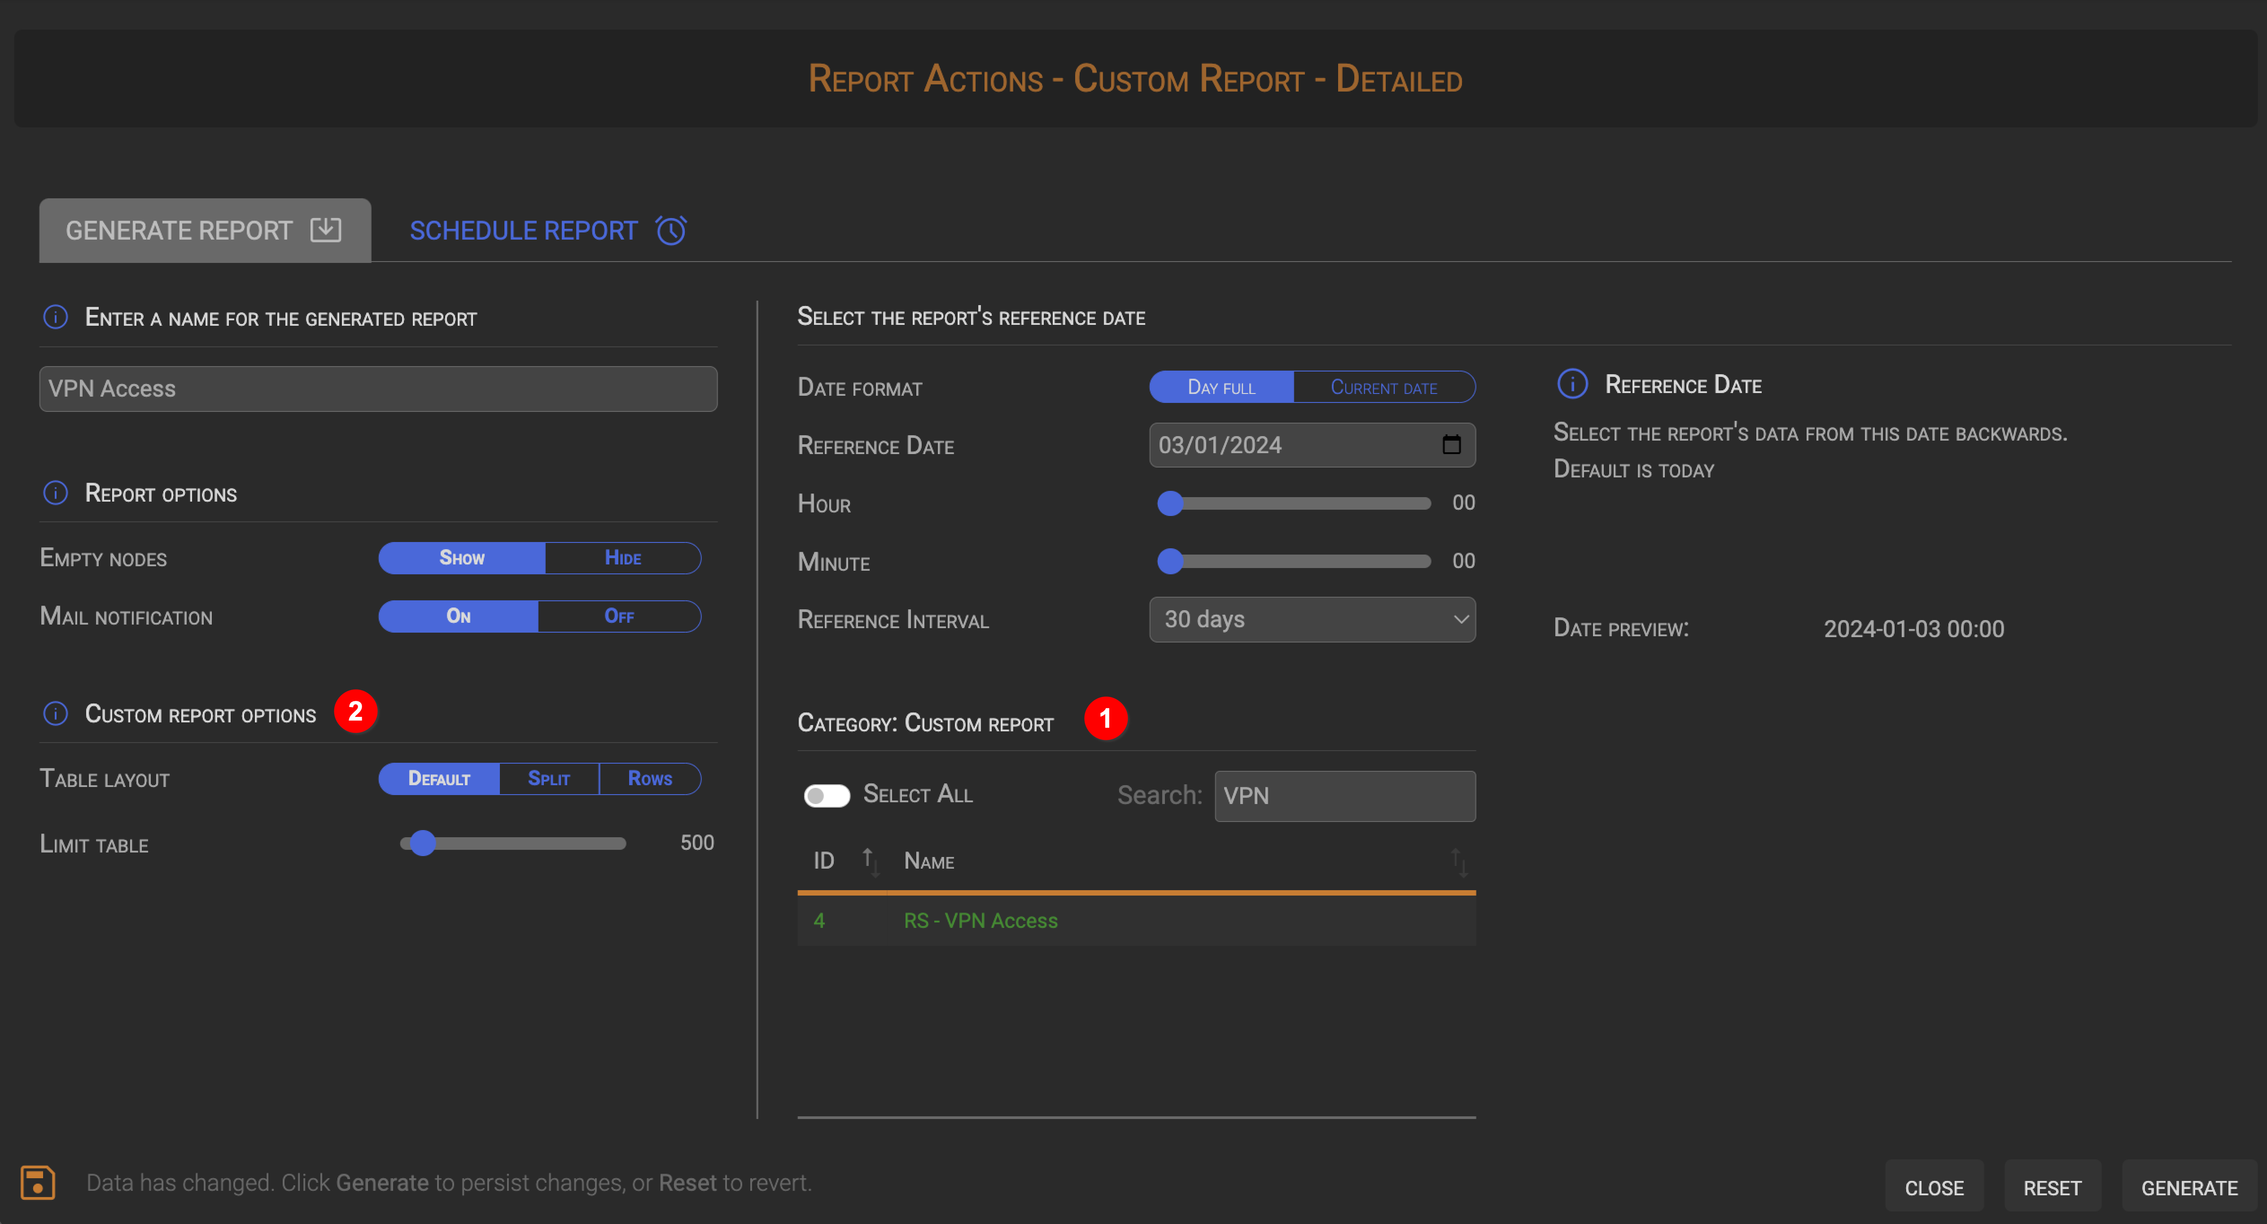Viewport: 2267px width, 1224px height.
Task: Choose Split table layout
Action: tap(549, 779)
